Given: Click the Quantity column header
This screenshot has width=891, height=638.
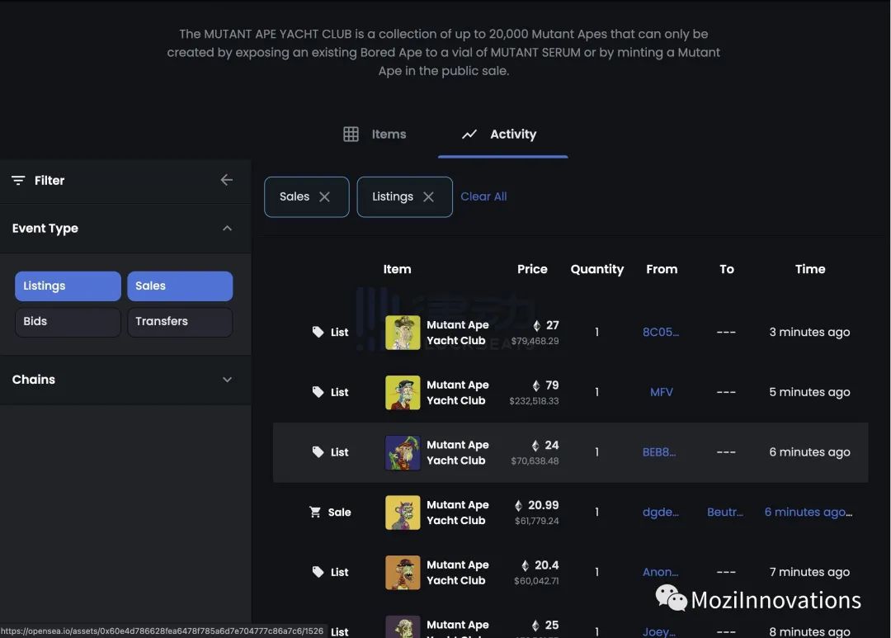Looking at the screenshot, I should (596, 270).
